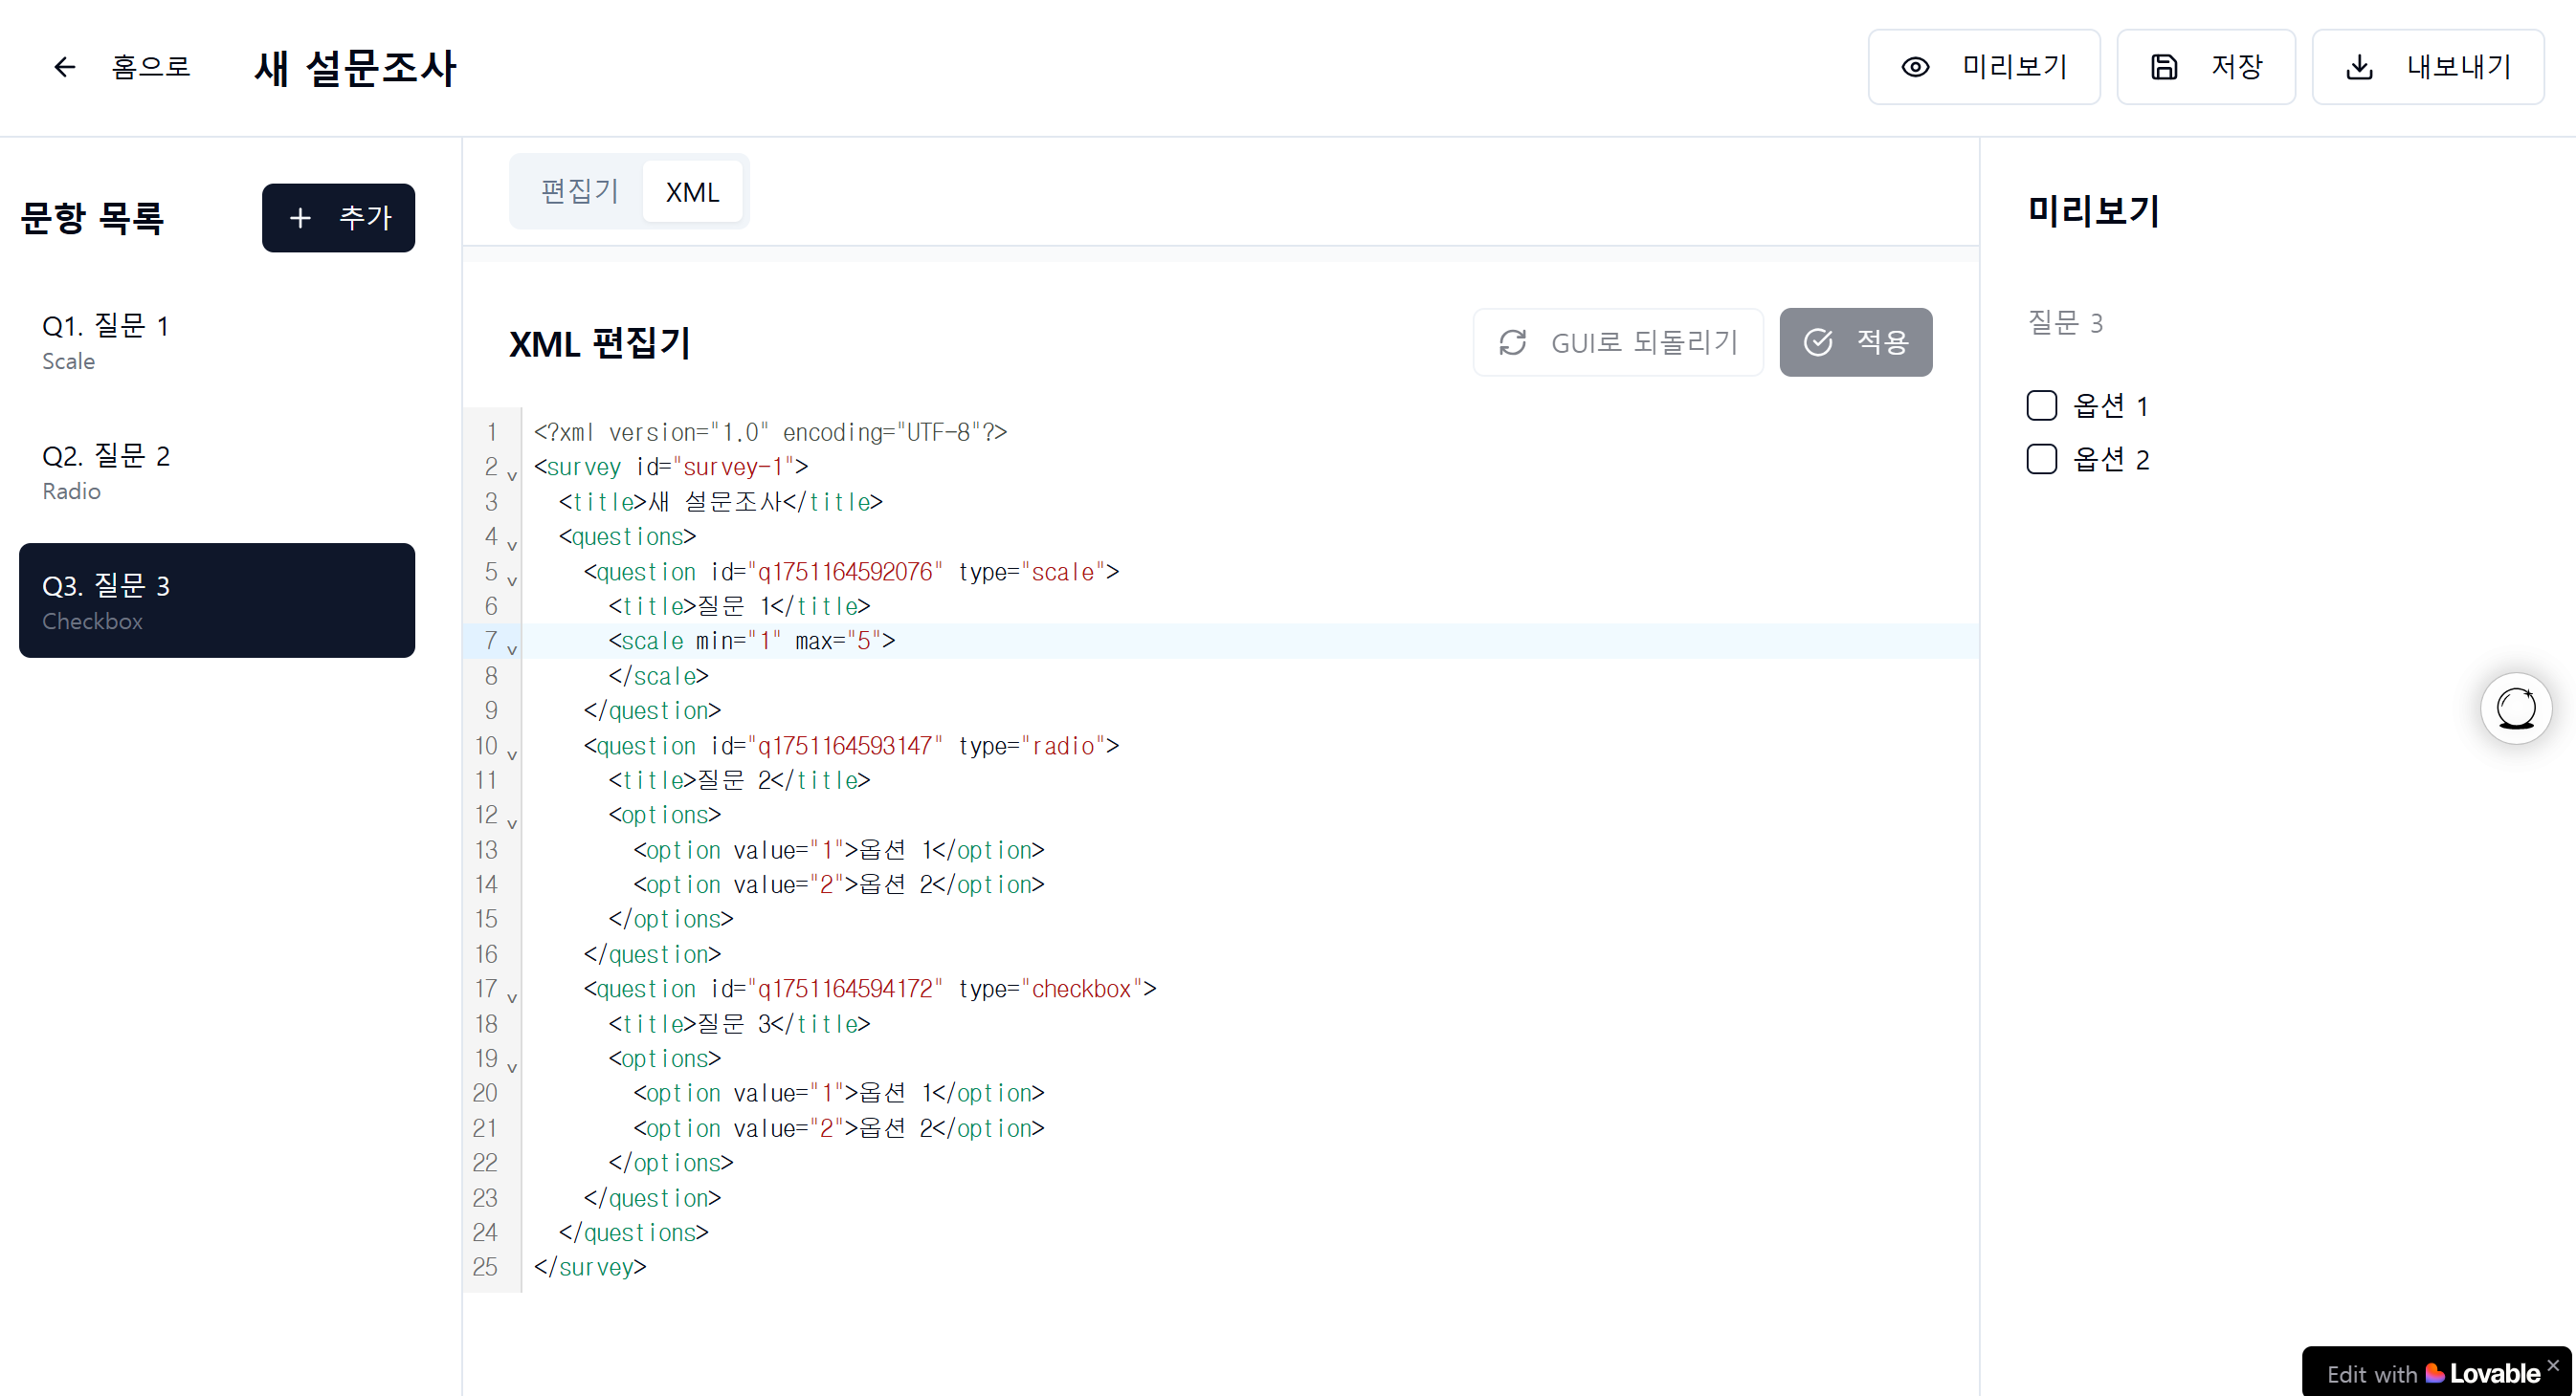This screenshot has width=2576, height=1396.
Task: Collapse the survey tag fold arrow on line 2
Action: pos(512,475)
